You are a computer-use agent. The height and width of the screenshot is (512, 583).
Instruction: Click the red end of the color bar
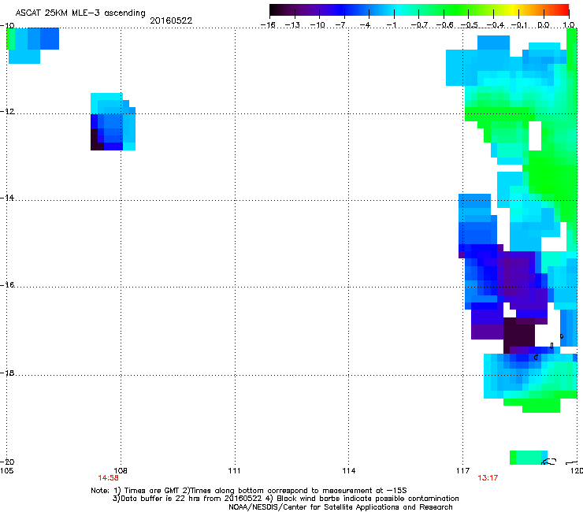pos(563,9)
